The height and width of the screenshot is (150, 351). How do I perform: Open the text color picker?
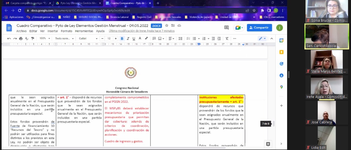[x=140, y=38]
